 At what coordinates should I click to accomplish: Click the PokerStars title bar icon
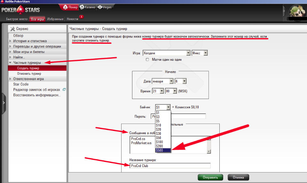tap(2, 1)
